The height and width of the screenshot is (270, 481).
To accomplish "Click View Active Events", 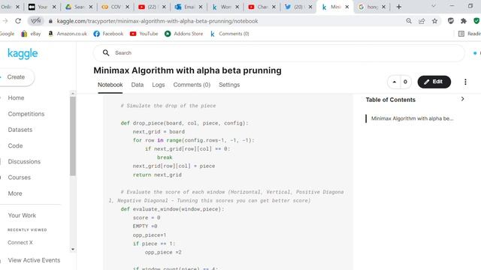I will [34, 260].
